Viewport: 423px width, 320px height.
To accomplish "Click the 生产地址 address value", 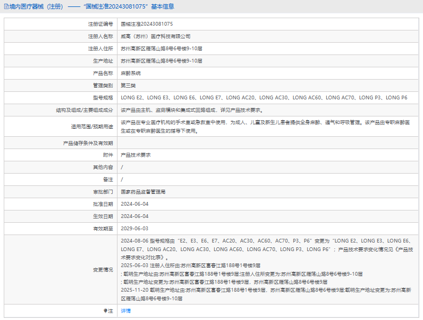I will tap(162, 61).
